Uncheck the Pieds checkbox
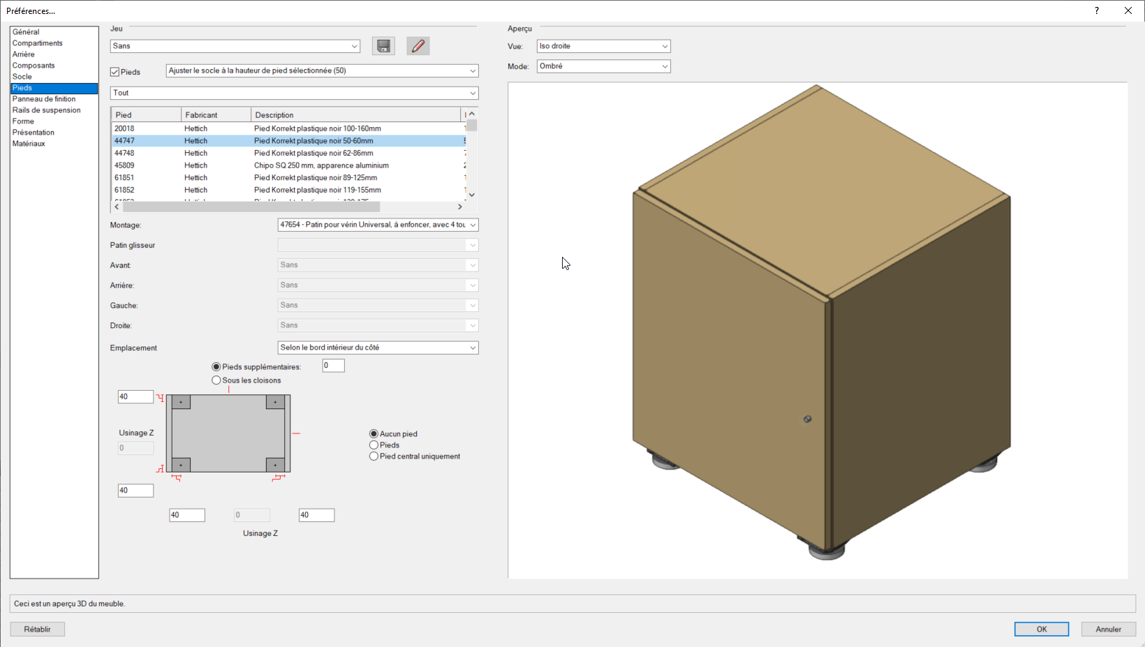 point(115,72)
